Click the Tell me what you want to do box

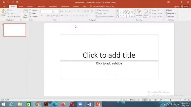(102, 7)
